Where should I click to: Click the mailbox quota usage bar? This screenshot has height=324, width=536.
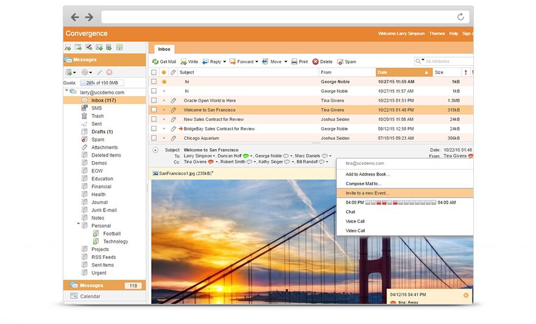coord(102,83)
